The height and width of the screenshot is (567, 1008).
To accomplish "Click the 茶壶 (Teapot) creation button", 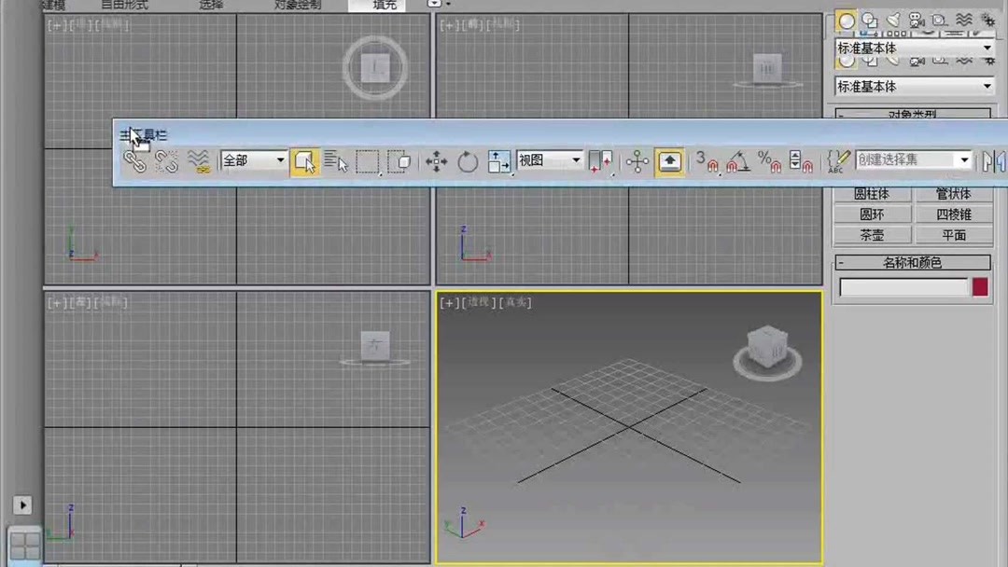I will (874, 234).
